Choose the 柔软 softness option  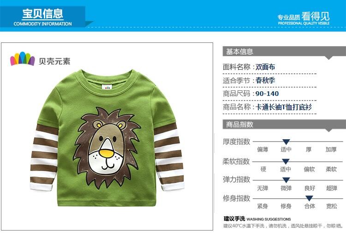331,169
